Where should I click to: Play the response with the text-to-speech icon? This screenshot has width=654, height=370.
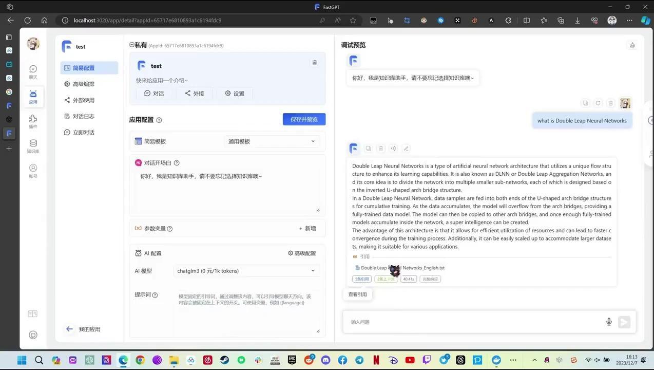point(393,149)
